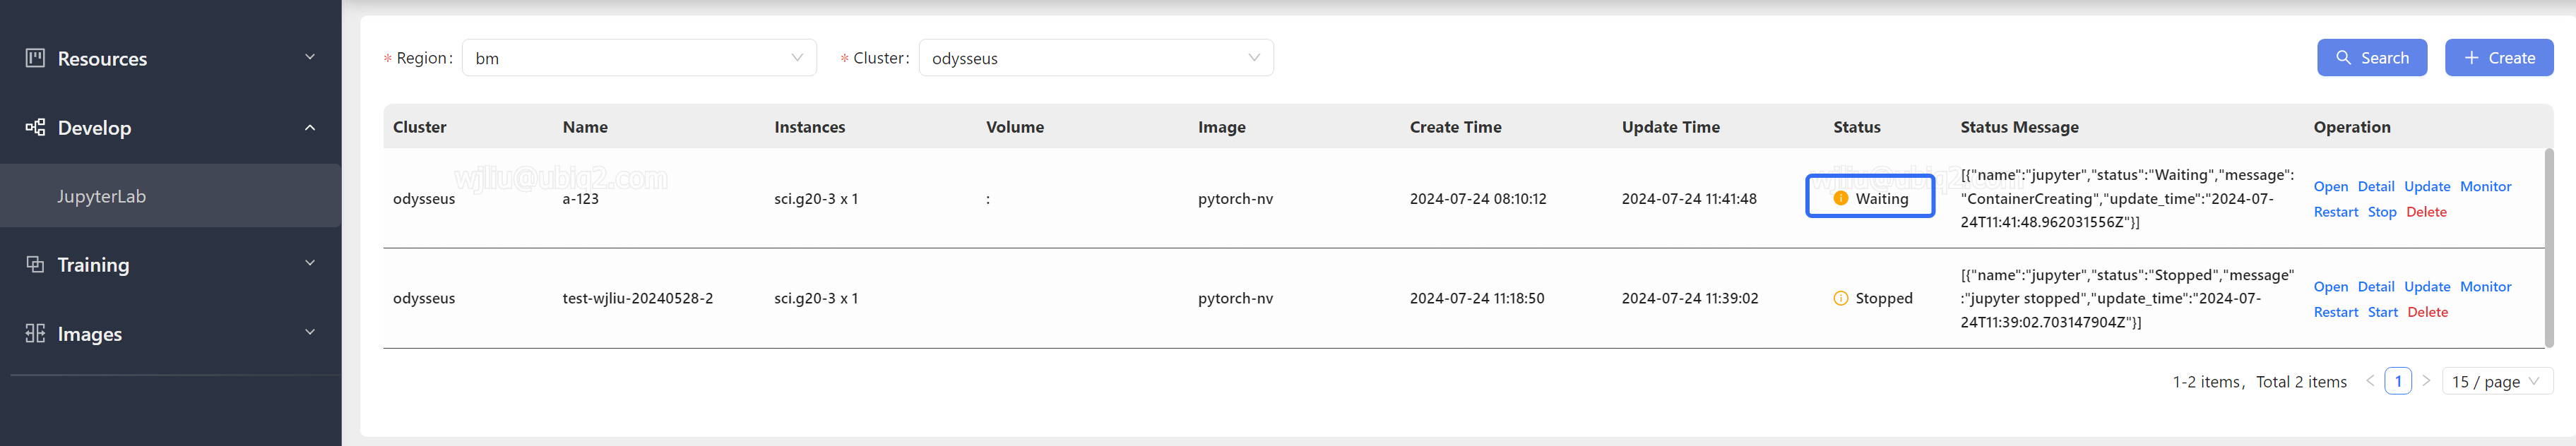Click the Images sidebar icon
Screen dimensions: 2576x446
pyautogui.click(x=35, y=333)
